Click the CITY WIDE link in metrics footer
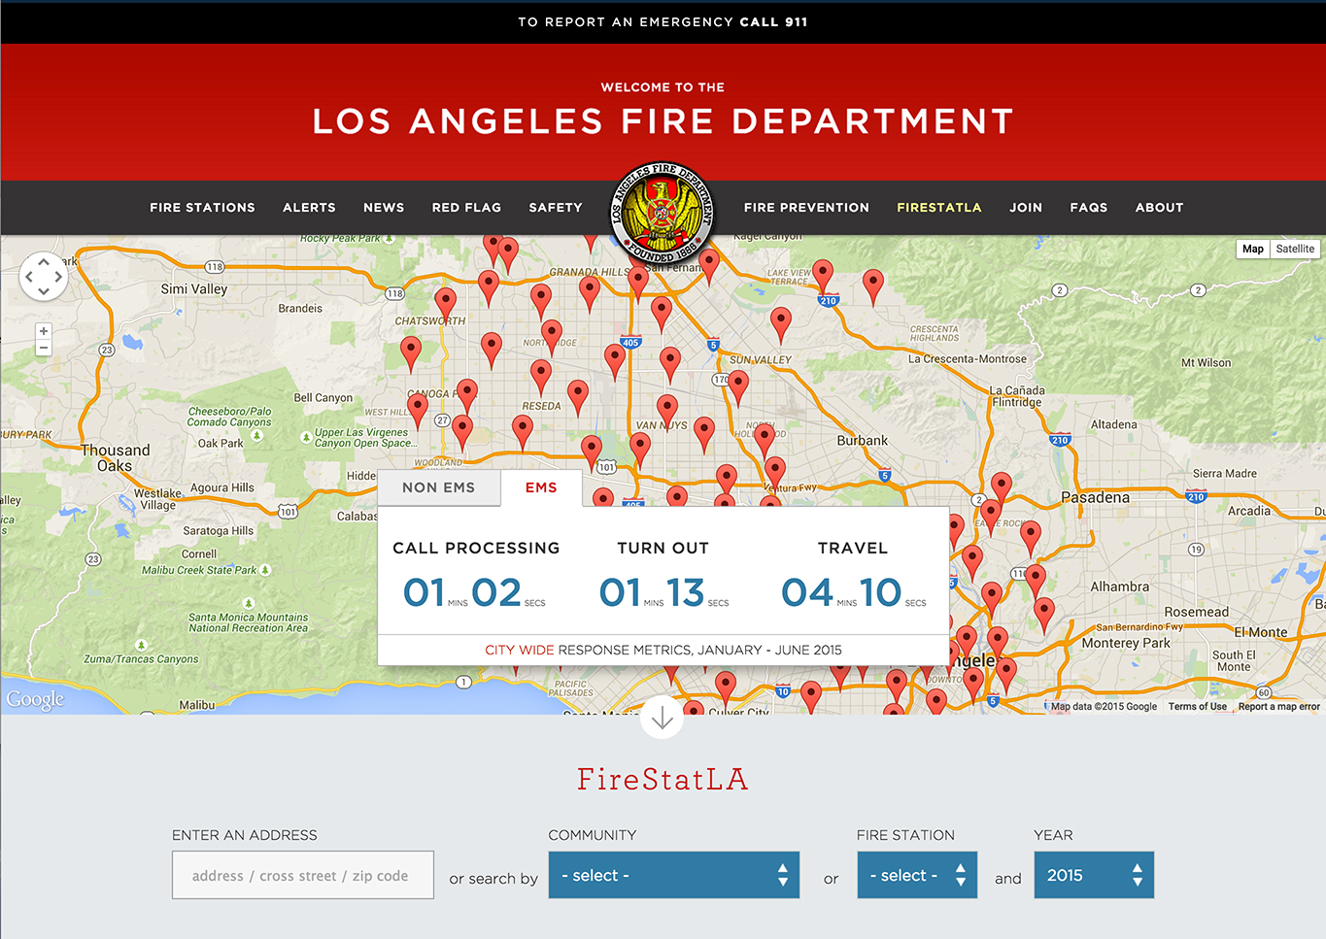 tap(520, 650)
